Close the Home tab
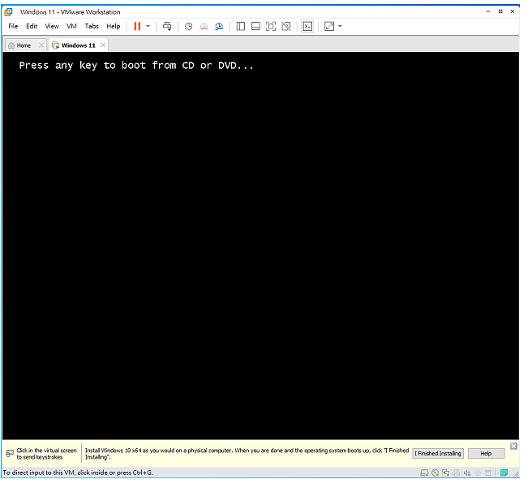This screenshot has width=532, height=492. pyautogui.click(x=41, y=45)
